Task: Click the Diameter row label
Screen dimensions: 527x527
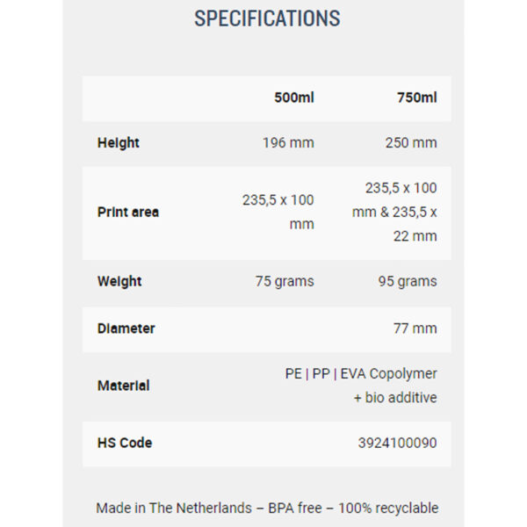Action: click(x=126, y=328)
